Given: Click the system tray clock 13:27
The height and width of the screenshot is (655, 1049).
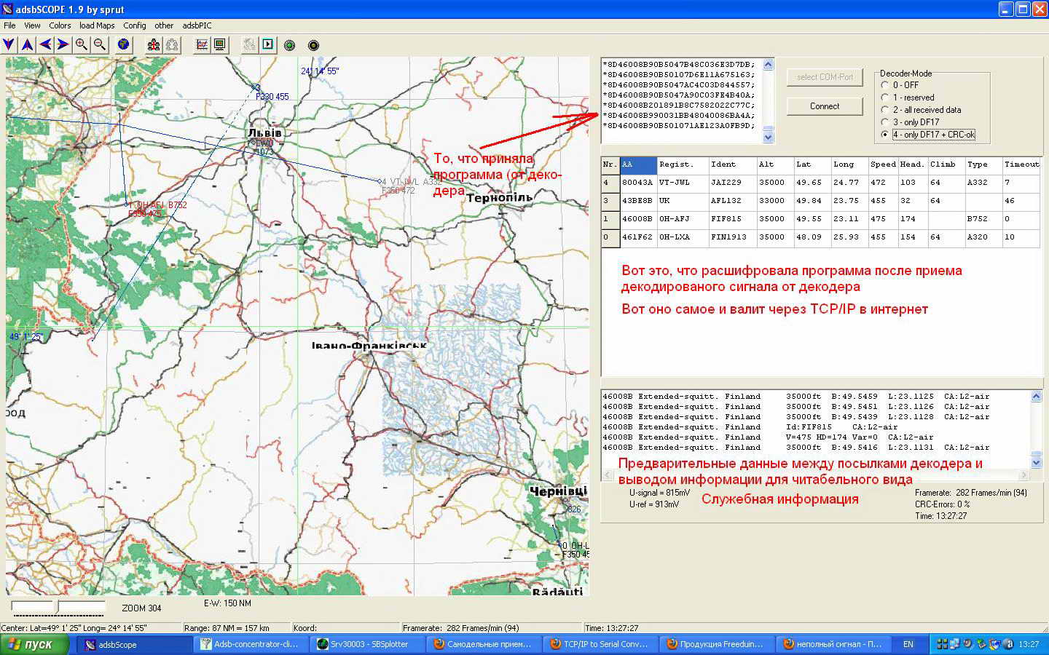Looking at the screenshot, I should pos(1029,644).
